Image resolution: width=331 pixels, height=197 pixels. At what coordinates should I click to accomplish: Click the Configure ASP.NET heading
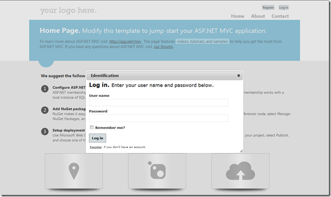[69, 87]
